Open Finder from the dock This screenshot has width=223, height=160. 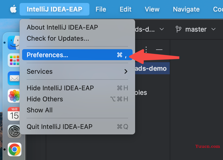click(x=14, y=43)
